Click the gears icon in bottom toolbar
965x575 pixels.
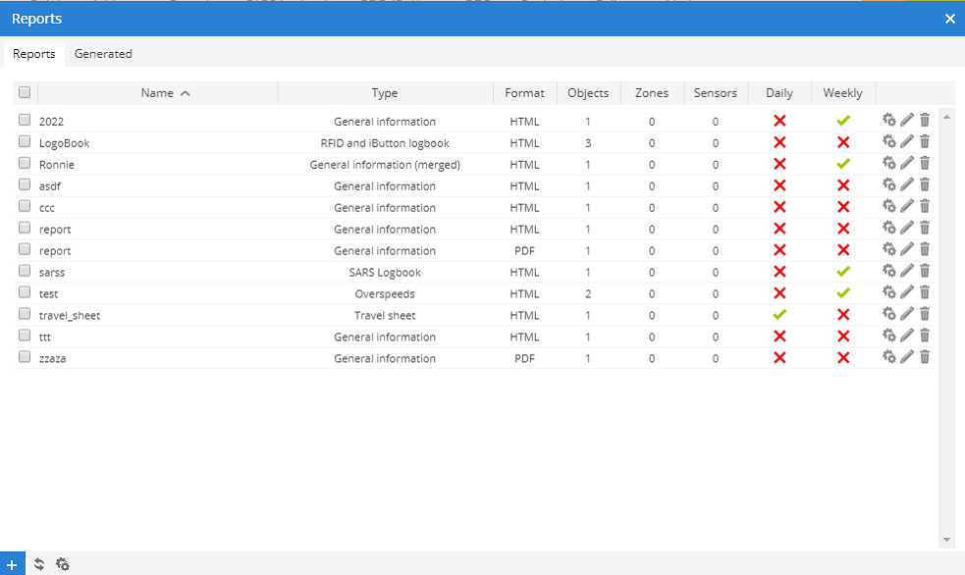63,564
